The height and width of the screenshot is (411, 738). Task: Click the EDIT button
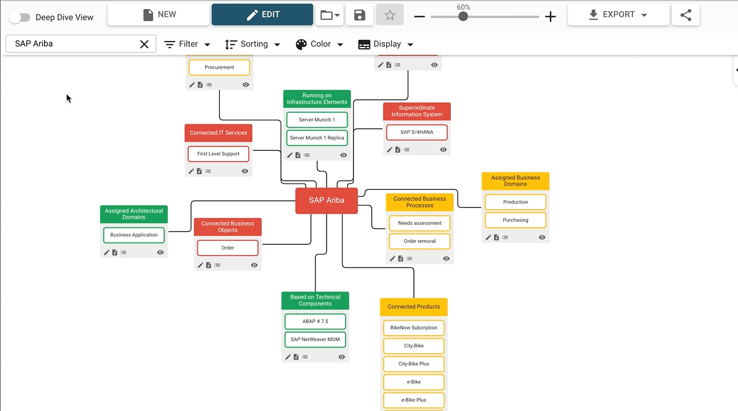click(x=262, y=14)
